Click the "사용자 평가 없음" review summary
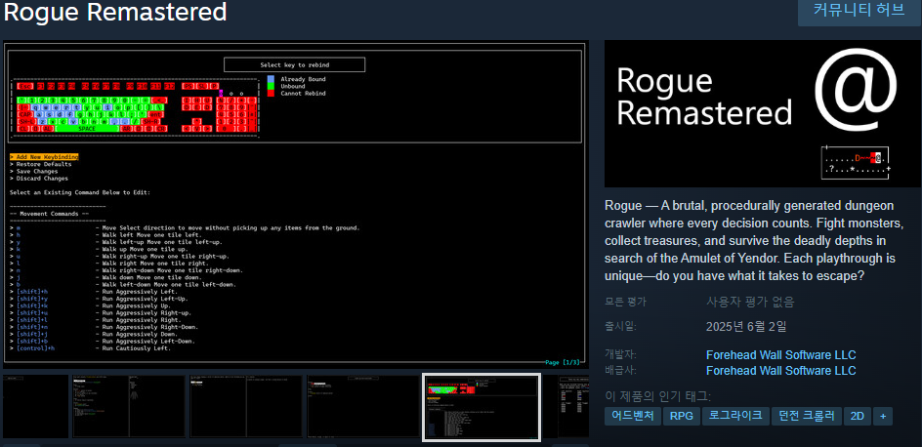This screenshot has width=922, height=447. [750, 303]
